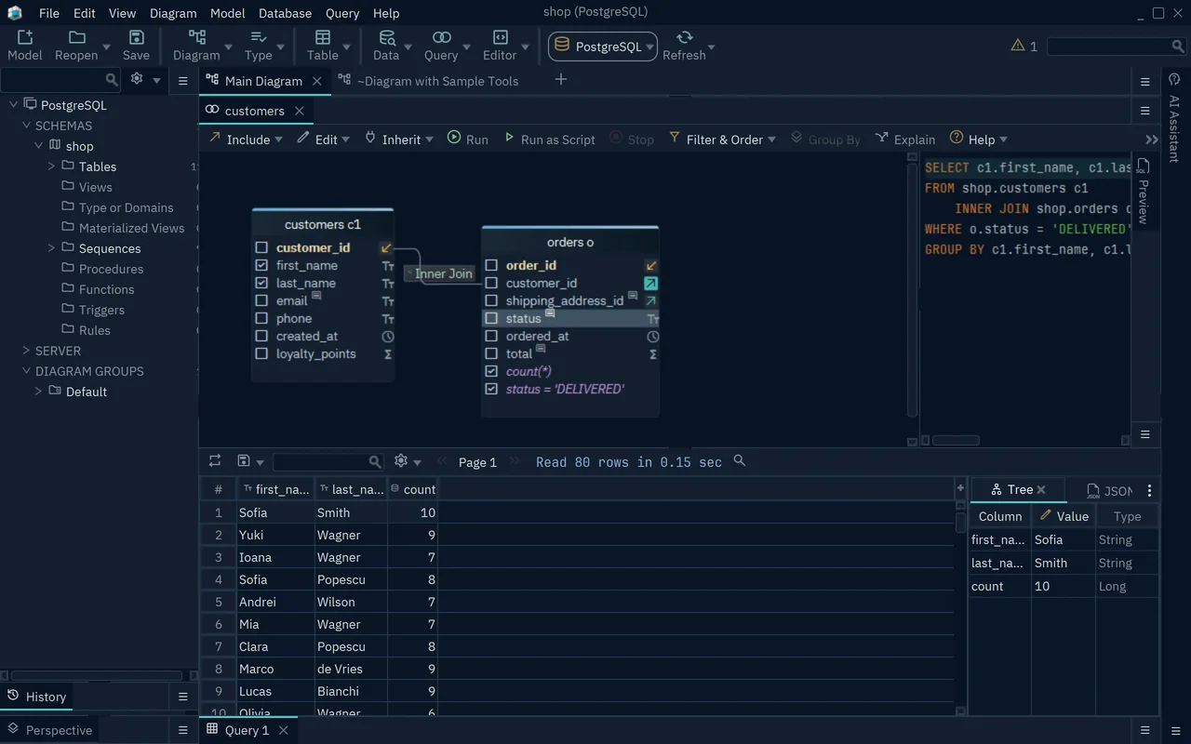Viewport: 1191px width, 744px height.
Task: Click the Query toolbar icon
Action: [x=442, y=37]
